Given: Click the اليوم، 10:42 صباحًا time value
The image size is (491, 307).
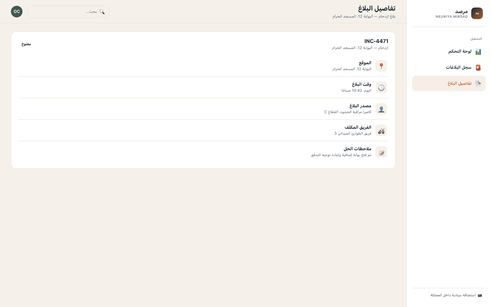Looking at the screenshot, I should (356, 90).
